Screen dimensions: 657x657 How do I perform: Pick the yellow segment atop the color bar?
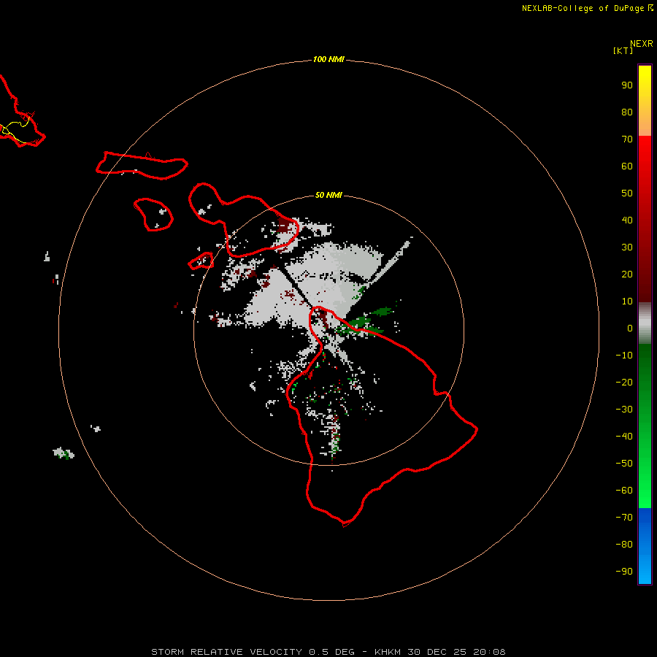[x=645, y=77]
